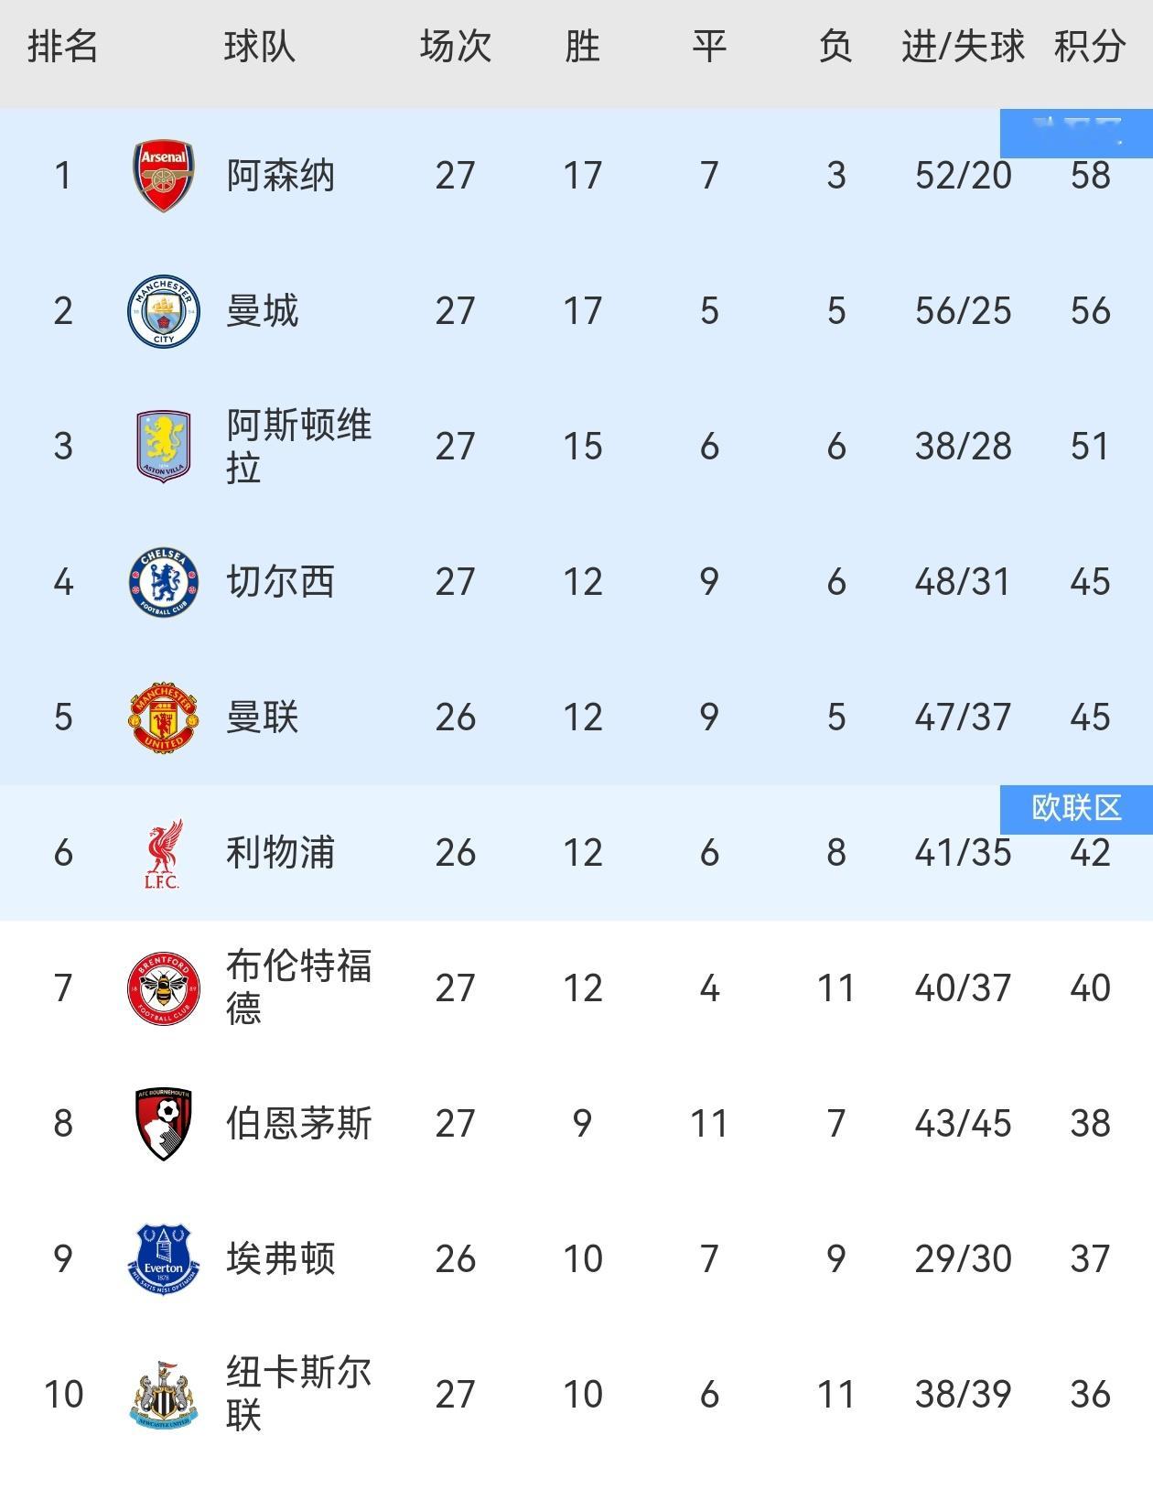This screenshot has height=1489, width=1153.
Task: Select the 纽卡斯尔联 team name
Action: (298, 1394)
